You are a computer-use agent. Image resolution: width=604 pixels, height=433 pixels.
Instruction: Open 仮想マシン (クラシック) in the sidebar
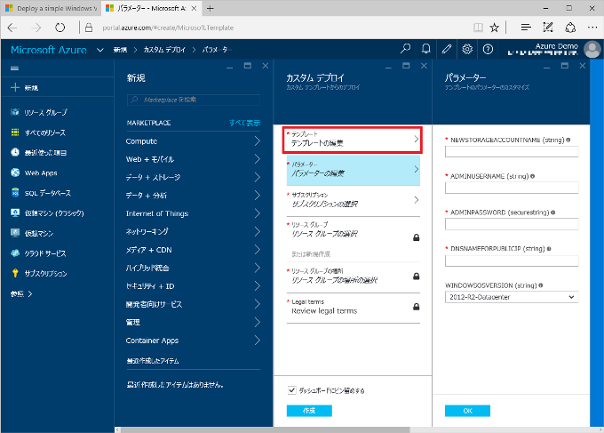pyautogui.click(x=47, y=212)
